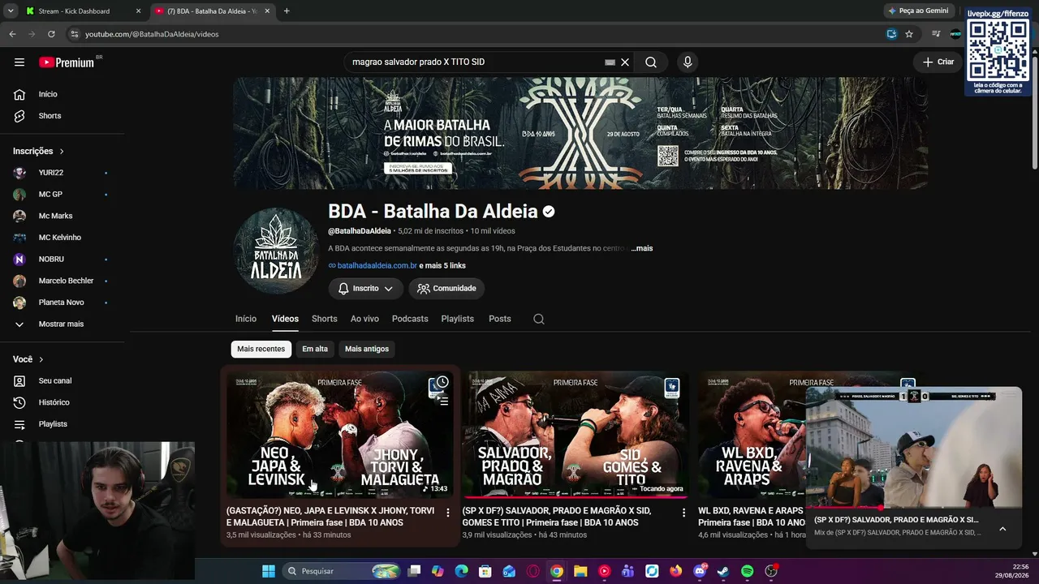
Task: Clear the search box with the X
Action: (x=625, y=62)
